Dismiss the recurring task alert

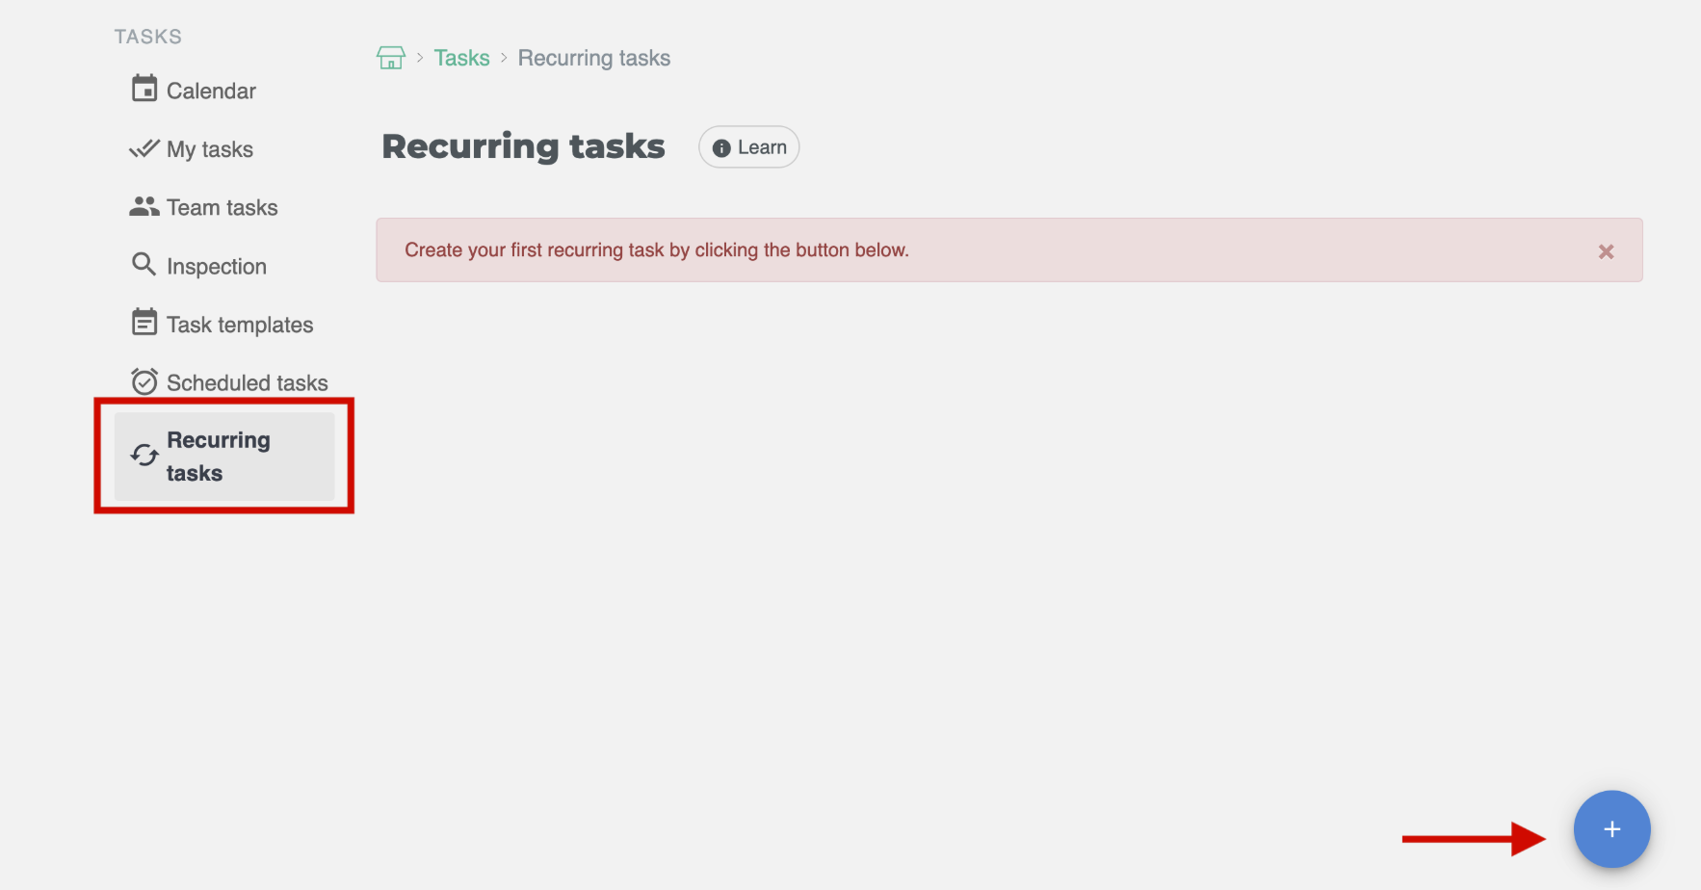tap(1606, 250)
